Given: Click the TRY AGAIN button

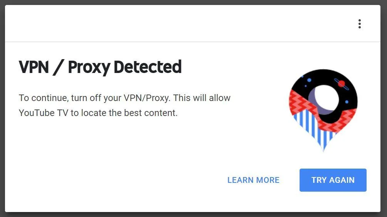Looking at the screenshot, I should pyautogui.click(x=333, y=180).
